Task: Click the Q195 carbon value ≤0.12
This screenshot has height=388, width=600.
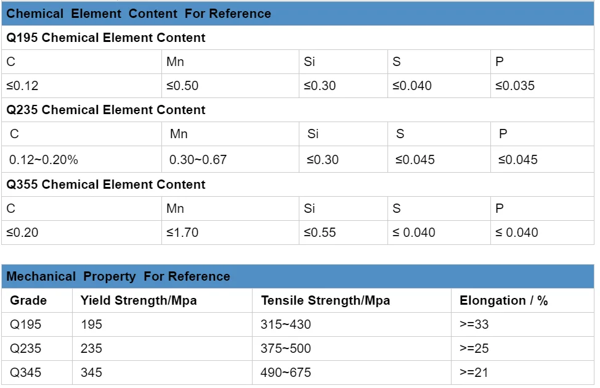Action: (x=22, y=86)
